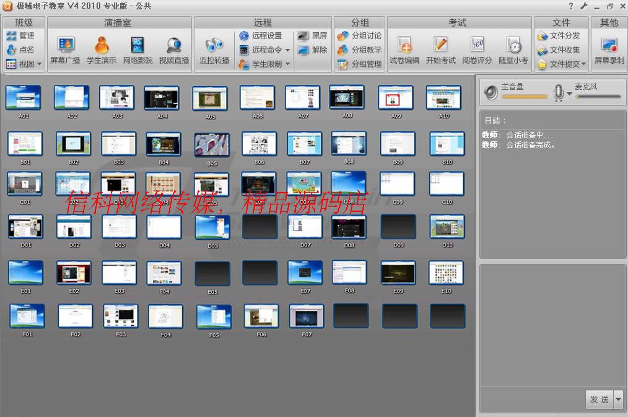This screenshot has width=628, height=417.
Task: Expand the 远程命令 remote command dropdown
Action: click(x=287, y=50)
